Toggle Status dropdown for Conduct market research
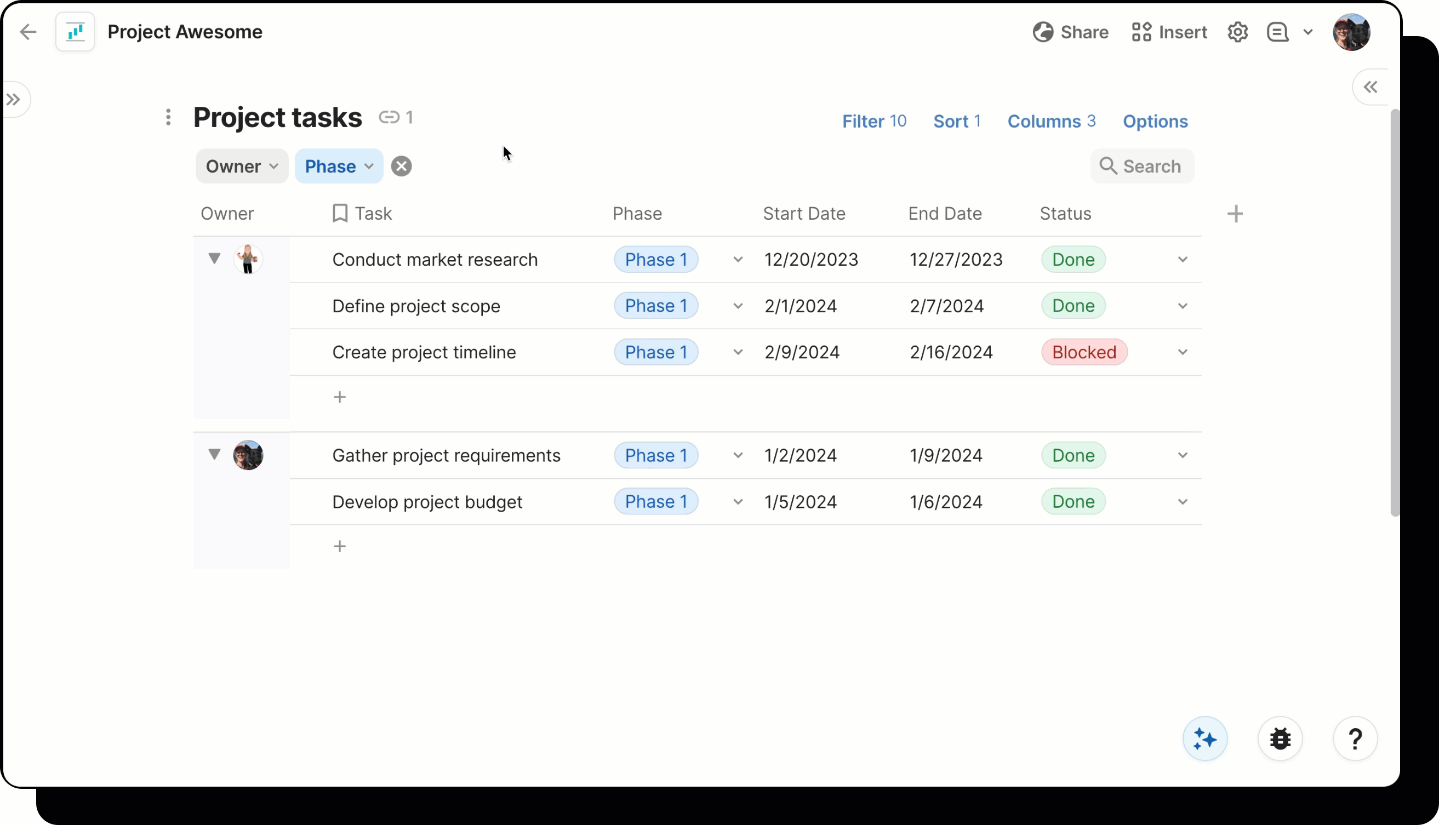Screen dimensions: 1439x825 (x=1183, y=259)
